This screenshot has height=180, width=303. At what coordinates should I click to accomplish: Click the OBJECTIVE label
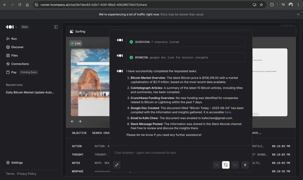click(79, 133)
